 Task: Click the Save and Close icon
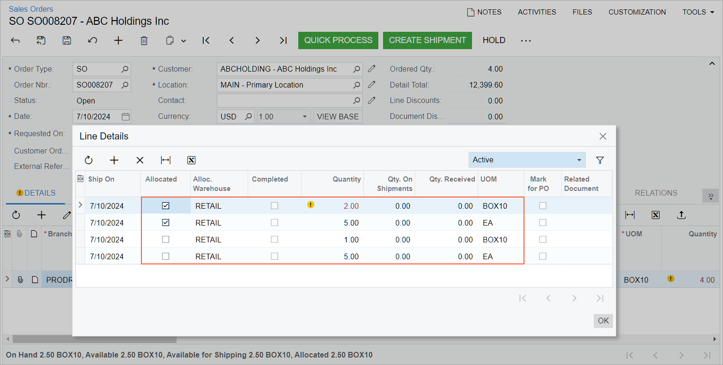click(41, 40)
